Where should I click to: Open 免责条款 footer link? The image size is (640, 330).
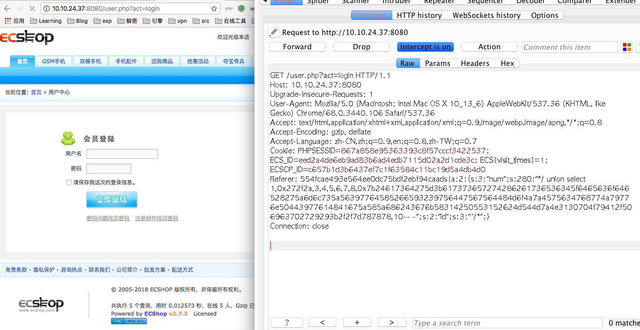[16, 270]
